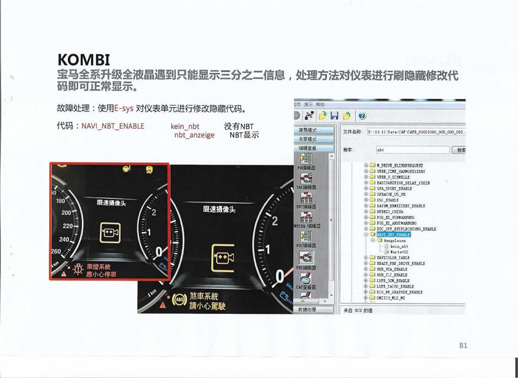Select the Werte=00 entry

point(399,252)
